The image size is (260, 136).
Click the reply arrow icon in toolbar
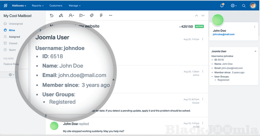coord(52,15)
